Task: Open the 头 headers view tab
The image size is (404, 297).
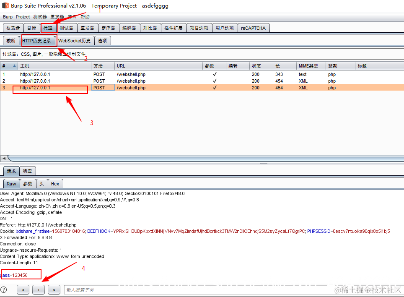Action: pos(42,184)
